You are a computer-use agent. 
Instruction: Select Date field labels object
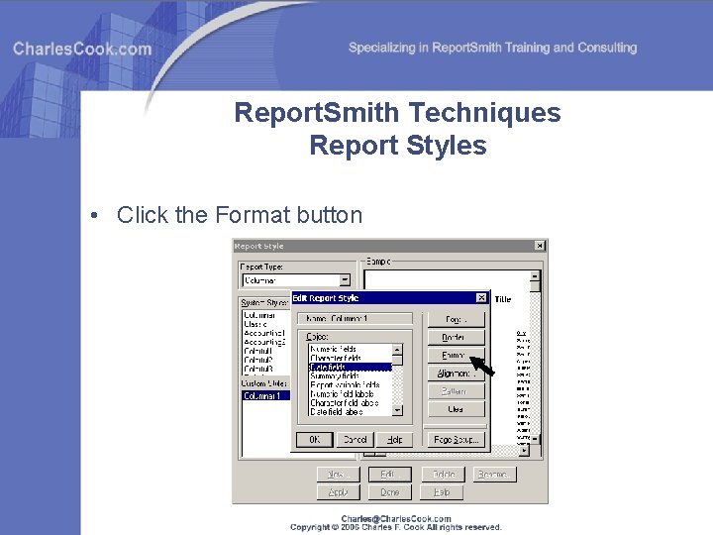(x=351, y=412)
